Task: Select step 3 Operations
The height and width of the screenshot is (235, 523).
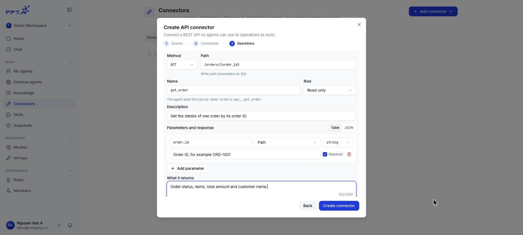Action: tap(242, 44)
